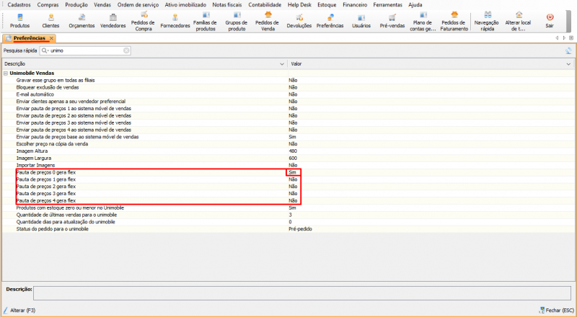The image size is (577, 317).
Task: Select 'E-mail automático' Não value
Action: point(293,94)
